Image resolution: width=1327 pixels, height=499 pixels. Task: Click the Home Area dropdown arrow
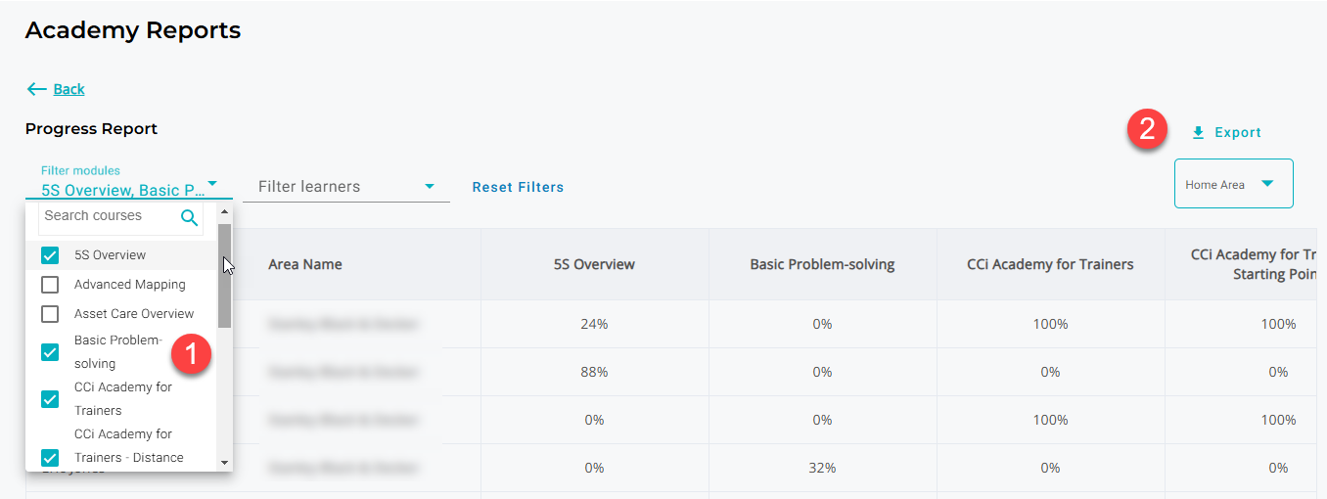point(1267,184)
